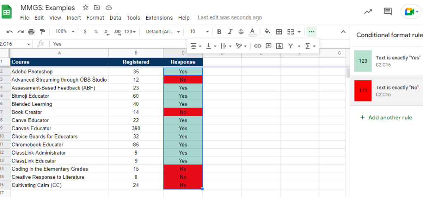Open the Google Sheets home icon
Screen dimensions: 423x197
pos(7,12)
